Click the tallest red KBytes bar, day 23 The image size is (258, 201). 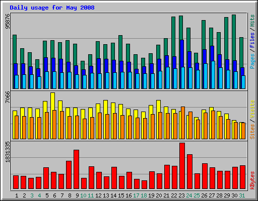click(x=182, y=166)
